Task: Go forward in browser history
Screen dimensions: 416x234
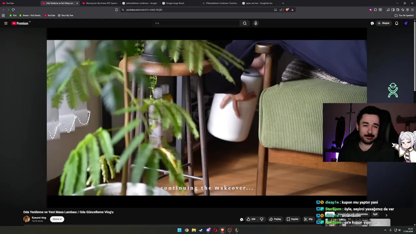Action: [8, 10]
